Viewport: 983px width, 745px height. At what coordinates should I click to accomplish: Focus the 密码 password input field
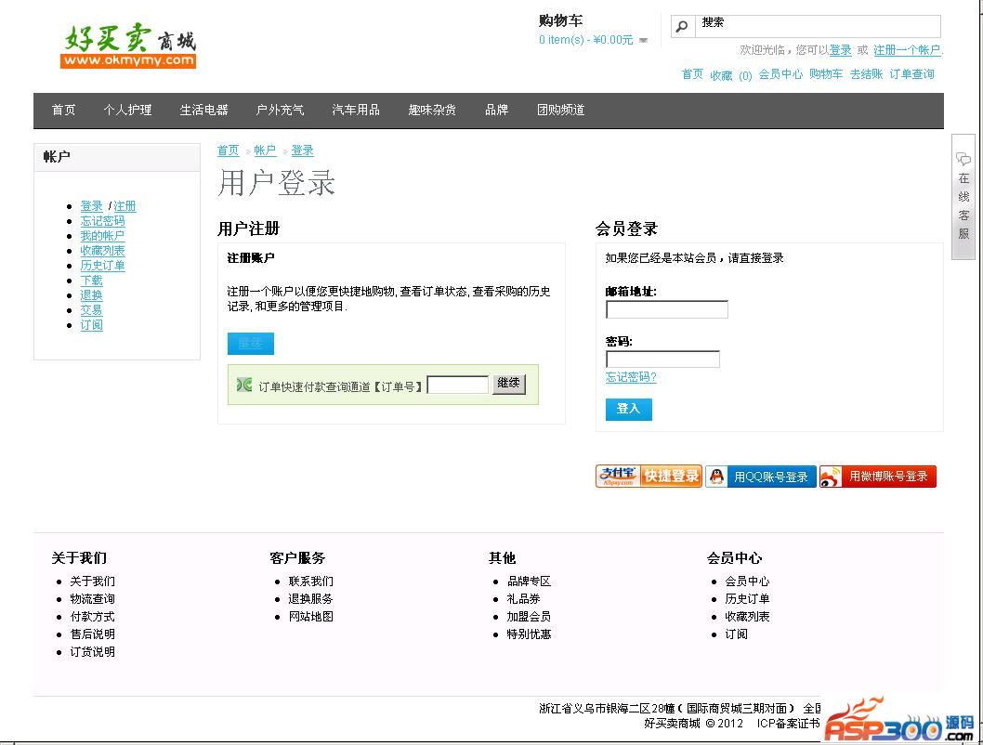point(662,359)
